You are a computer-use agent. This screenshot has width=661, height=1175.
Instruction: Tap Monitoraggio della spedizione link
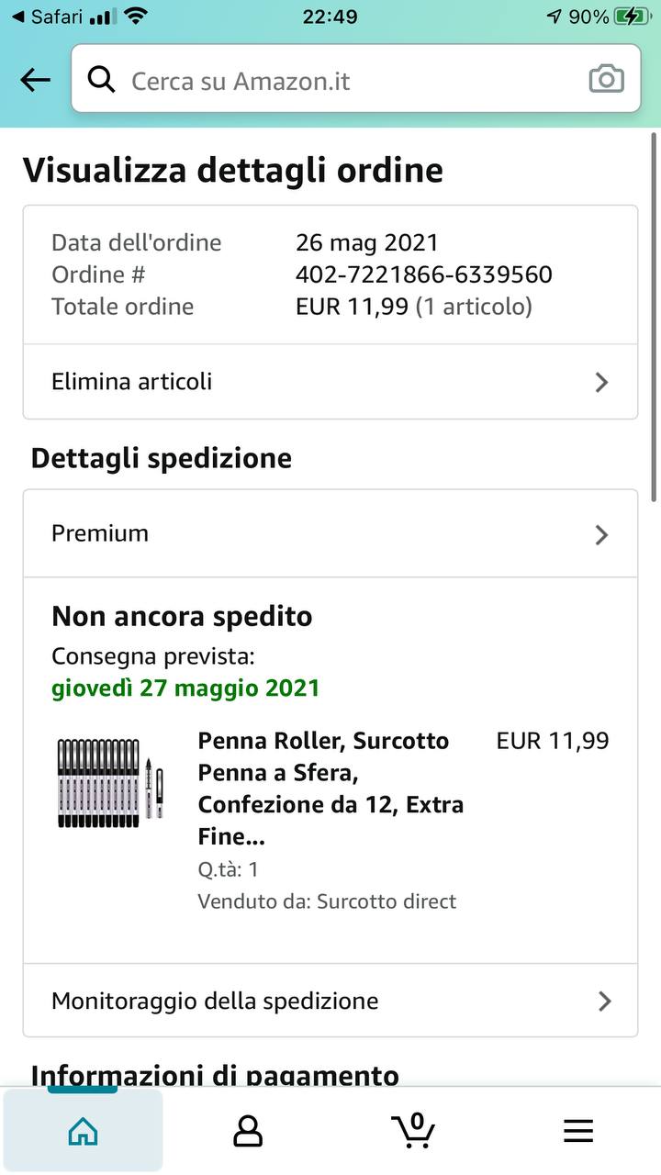point(215,1001)
